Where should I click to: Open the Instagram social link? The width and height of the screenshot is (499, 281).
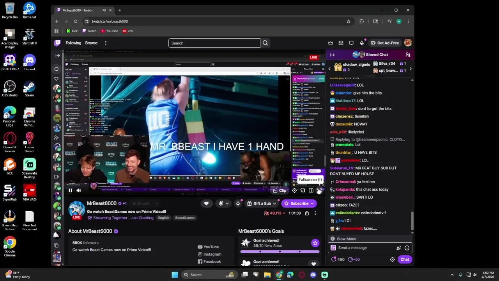pos(209,254)
